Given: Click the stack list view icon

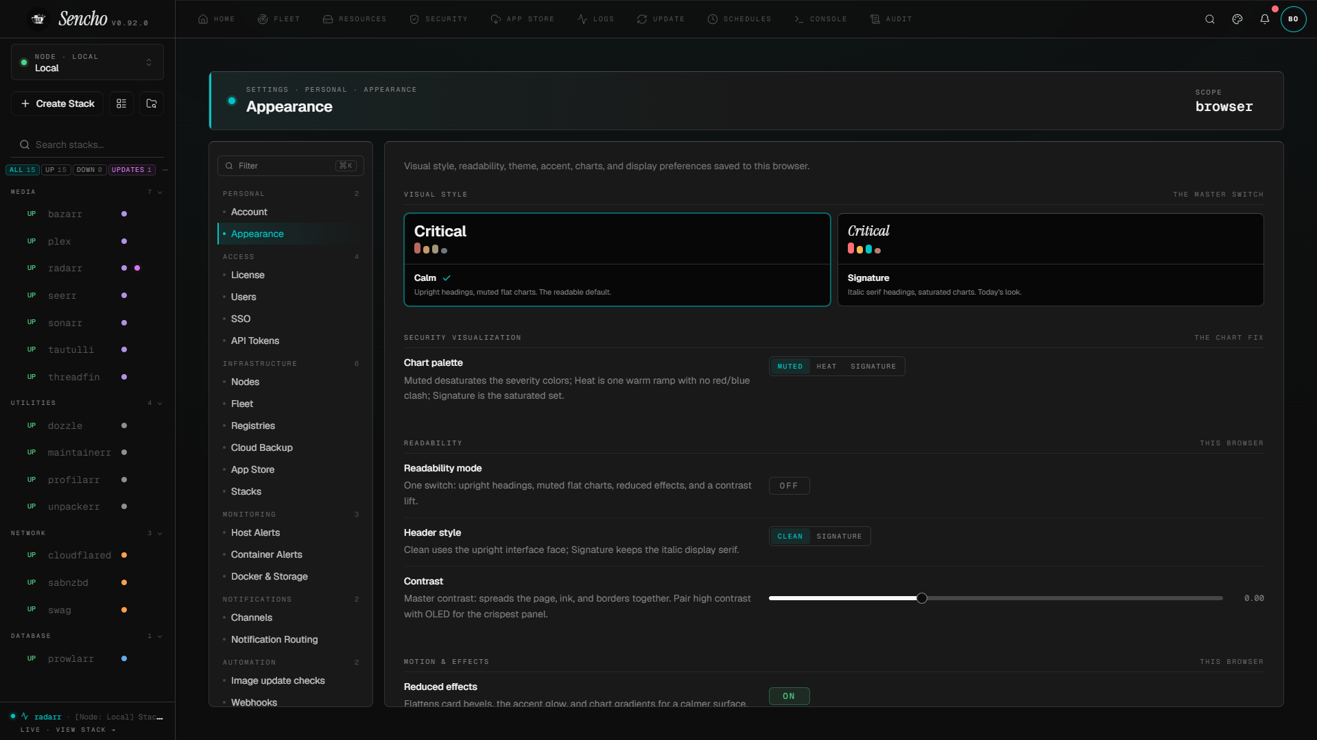Looking at the screenshot, I should 121,103.
